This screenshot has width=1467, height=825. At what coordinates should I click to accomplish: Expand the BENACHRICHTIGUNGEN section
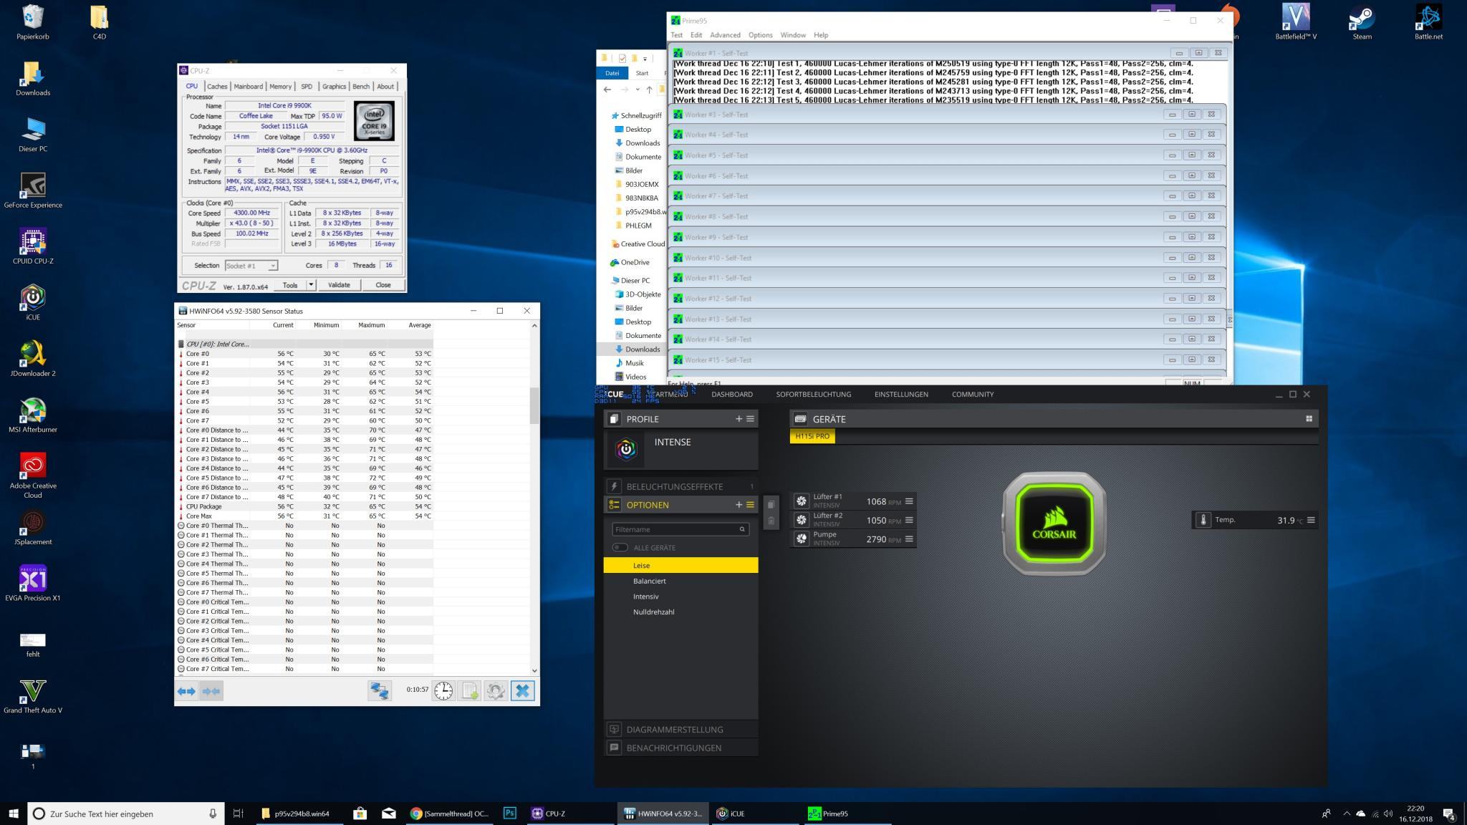tap(680, 748)
